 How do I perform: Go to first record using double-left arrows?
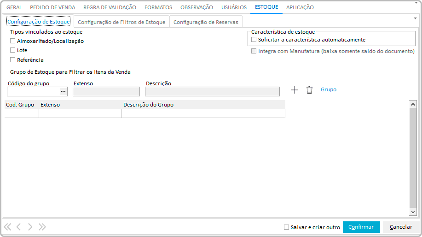point(7,227)
